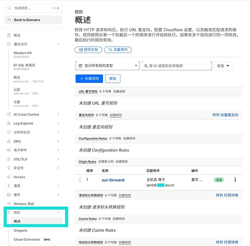Image resolution: width=250 pixels, height=246 pixels.
Task: Open the xui-forward rule link
Action: click(113, 180)
